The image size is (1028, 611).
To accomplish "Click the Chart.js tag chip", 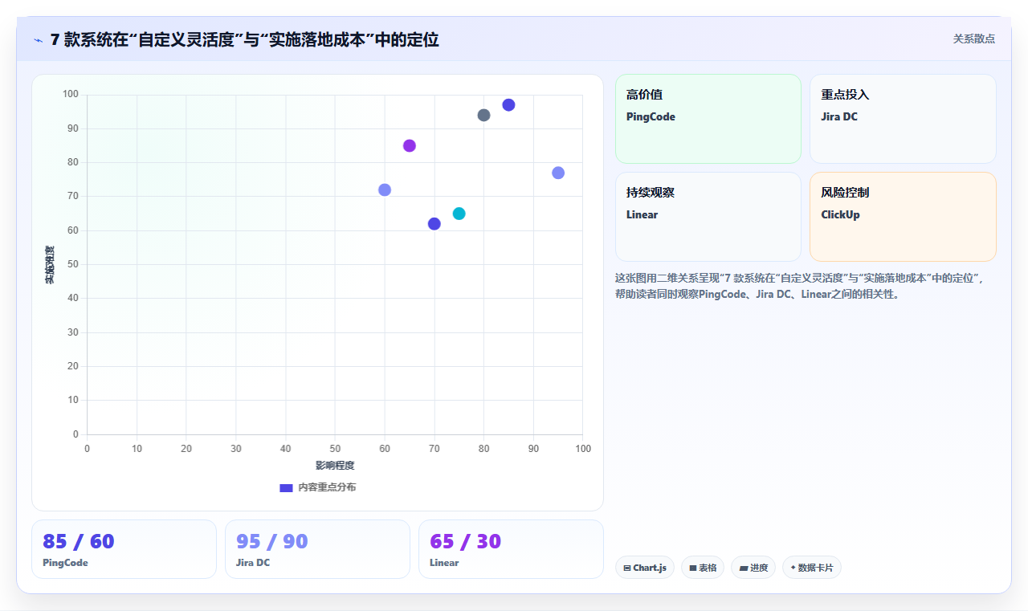I will tap(645, 568).
